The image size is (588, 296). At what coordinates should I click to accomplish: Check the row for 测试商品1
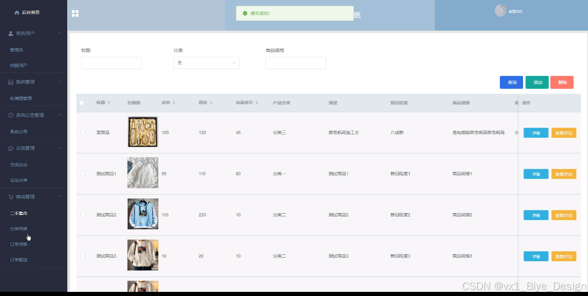[x=83, y=174]
